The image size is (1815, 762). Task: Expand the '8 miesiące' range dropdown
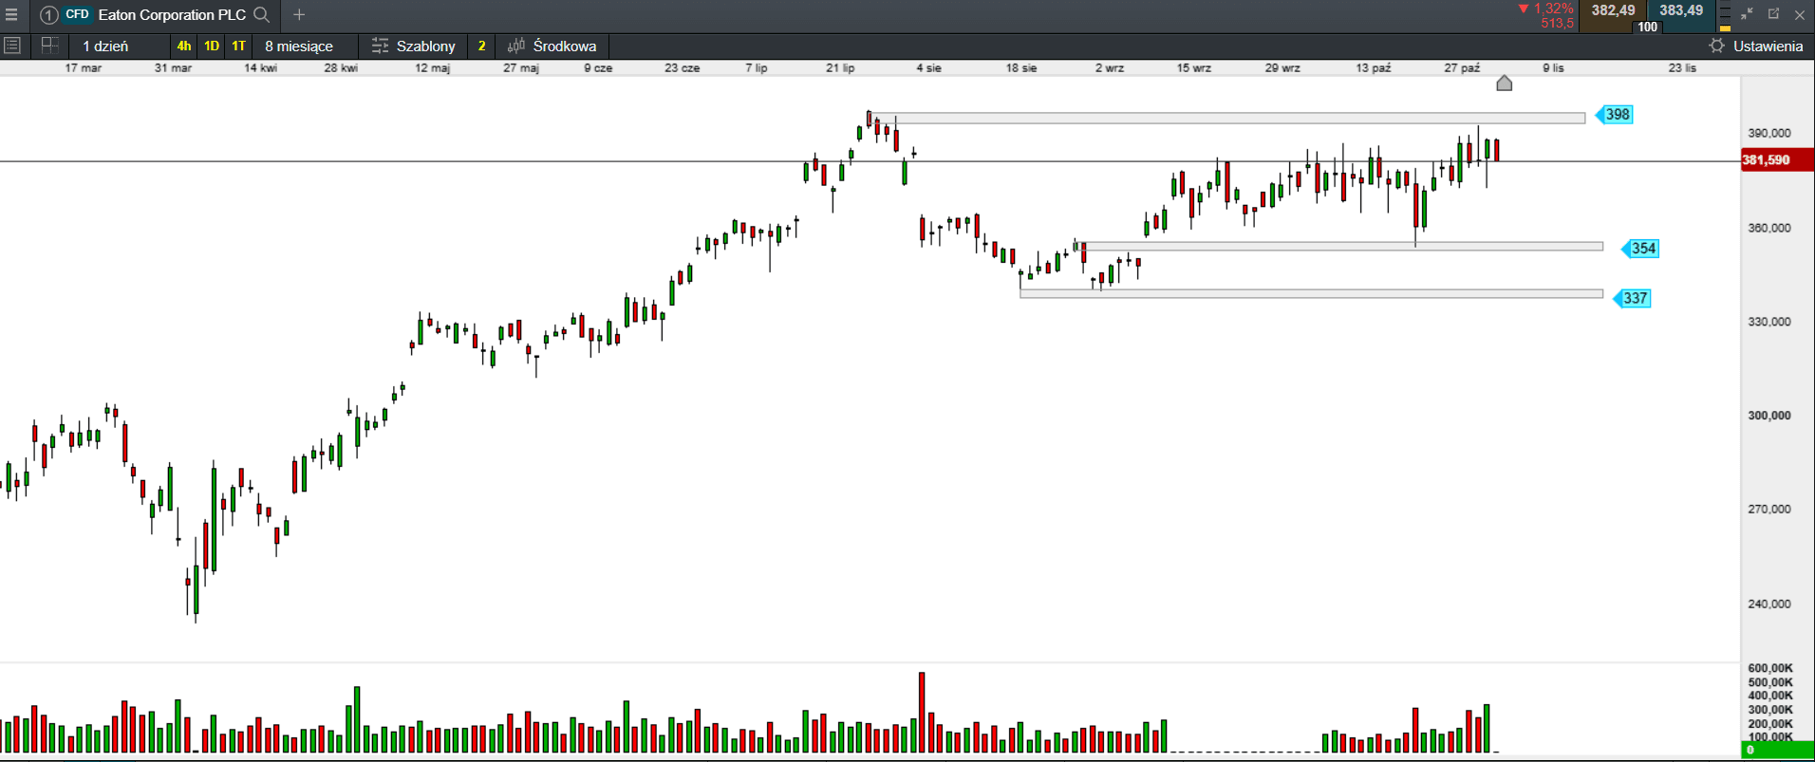click(299, 46)
